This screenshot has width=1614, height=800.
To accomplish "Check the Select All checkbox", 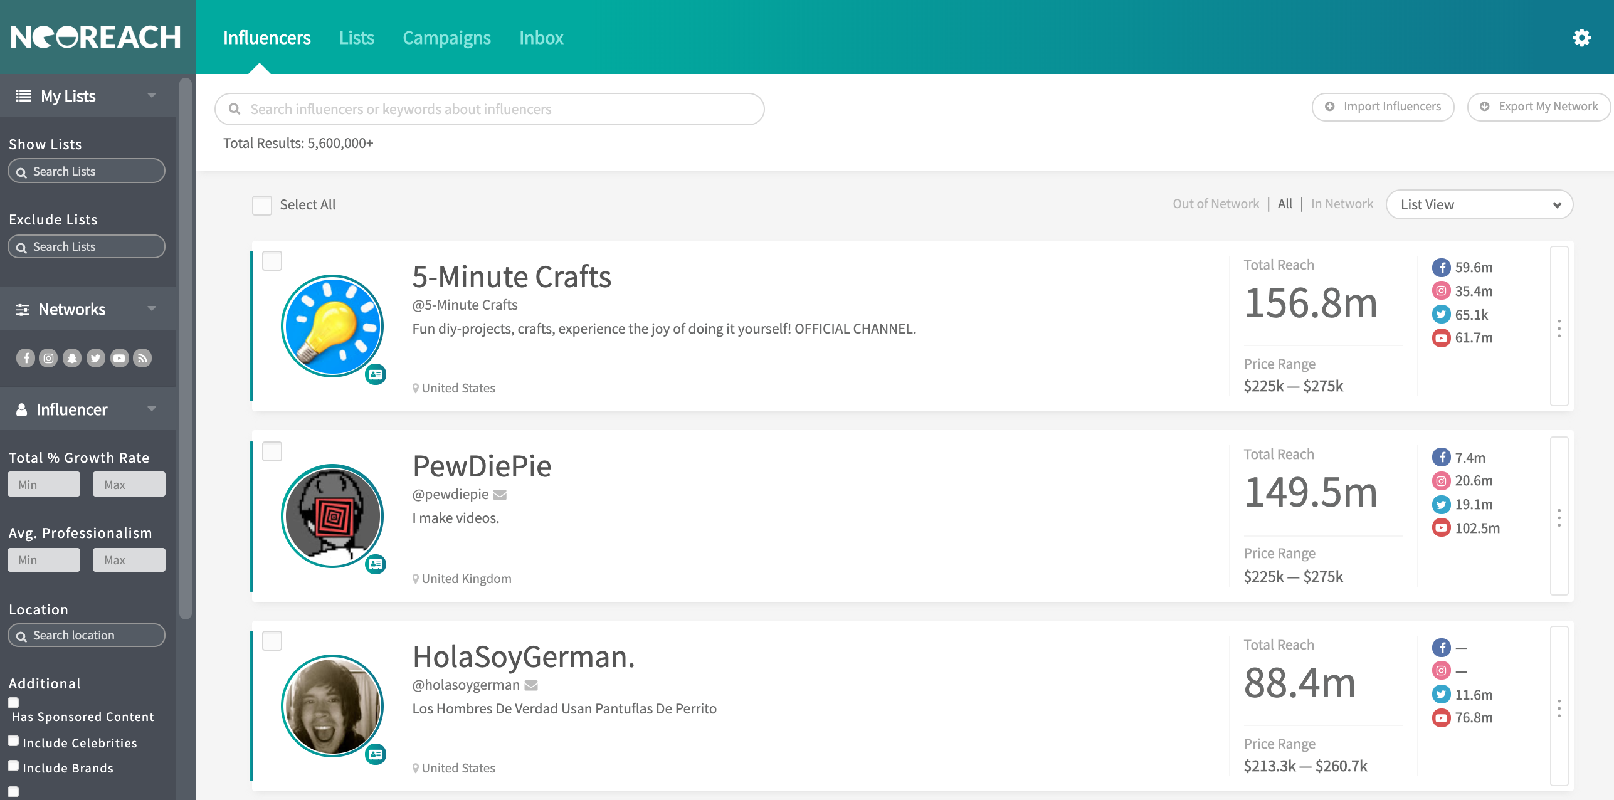I will click(262, 205).
